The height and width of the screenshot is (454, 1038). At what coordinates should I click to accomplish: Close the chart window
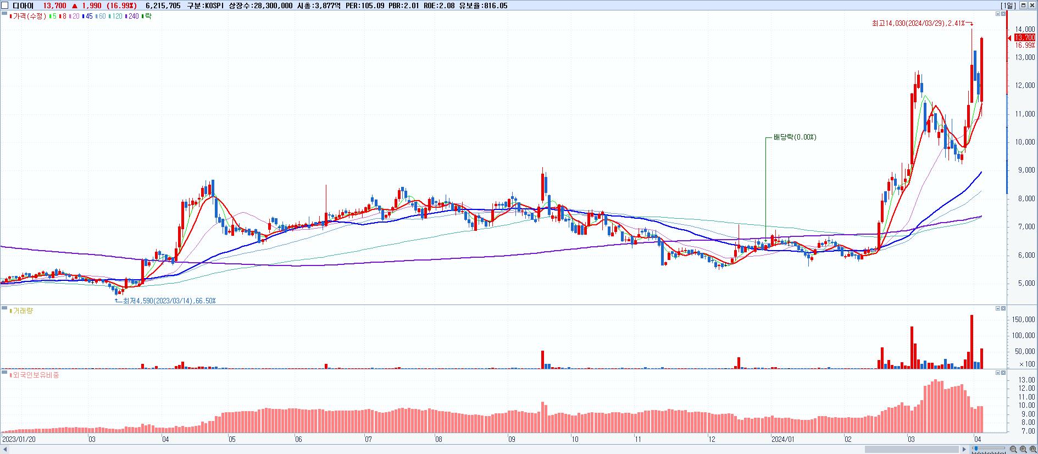click(1033, 5)
